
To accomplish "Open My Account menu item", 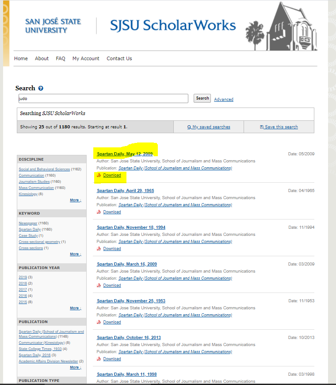I will coord(86,58).
